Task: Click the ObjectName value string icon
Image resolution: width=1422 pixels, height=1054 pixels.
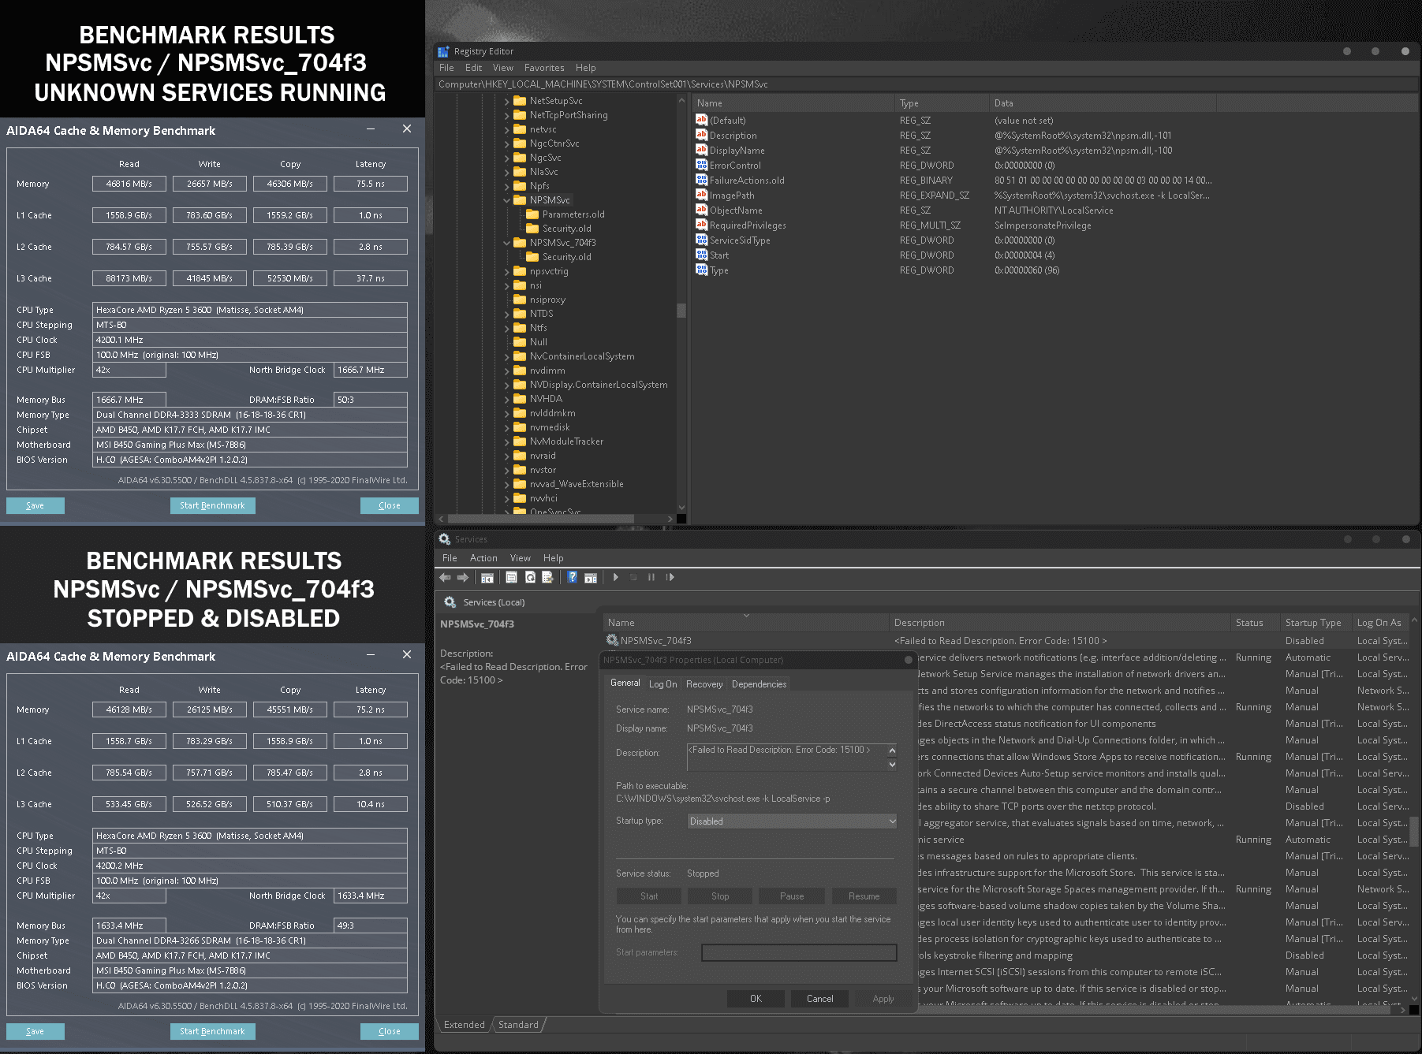Action: (701, 210)
